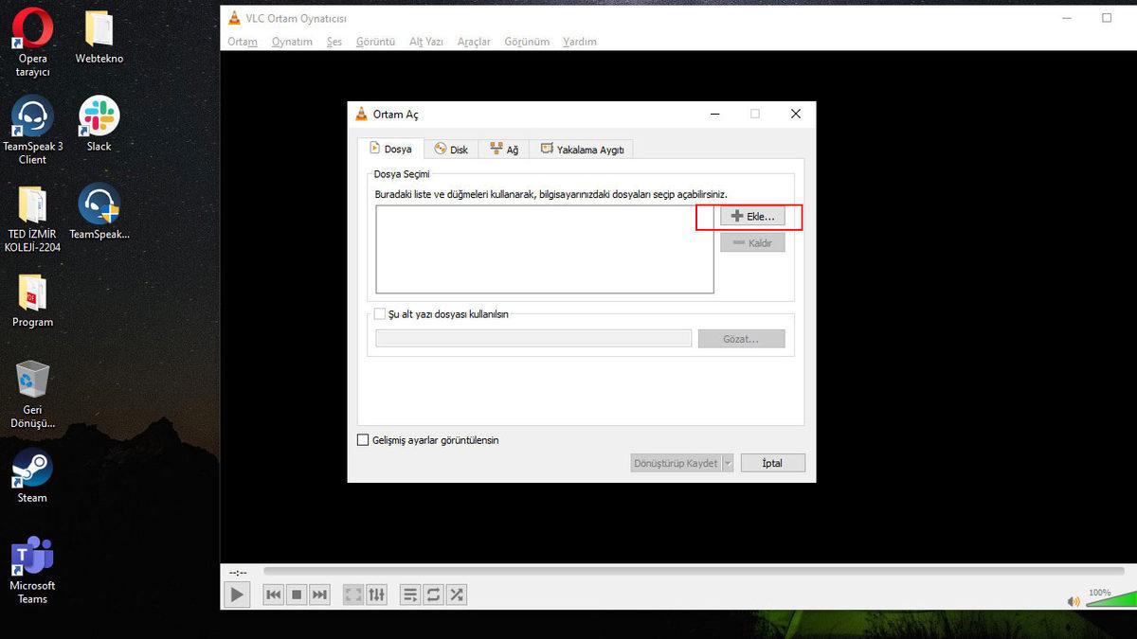
Task: Open the extended settings equalizer icon
Action: click(377, 595)
